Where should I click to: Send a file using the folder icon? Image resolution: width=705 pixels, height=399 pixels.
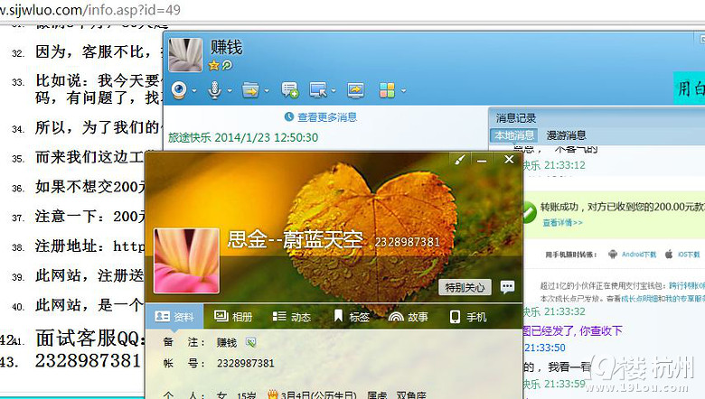point(250,90)
